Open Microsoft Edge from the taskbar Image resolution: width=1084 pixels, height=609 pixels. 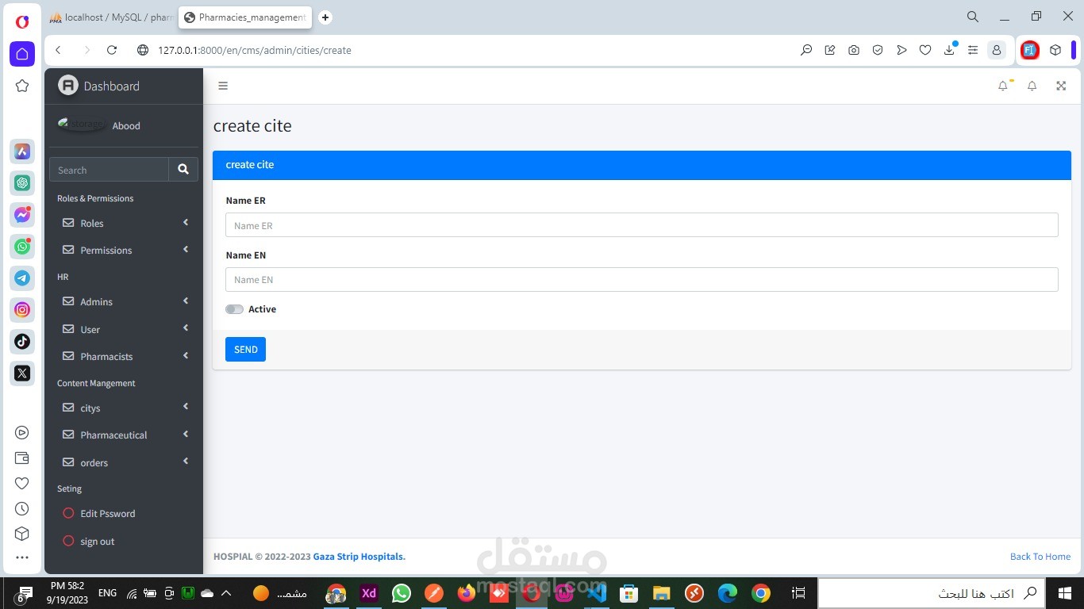point(728,593)
